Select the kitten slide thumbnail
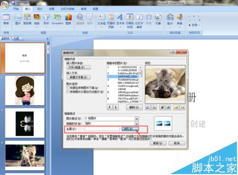Screen dimensions: 238x175 click(25, 156)
